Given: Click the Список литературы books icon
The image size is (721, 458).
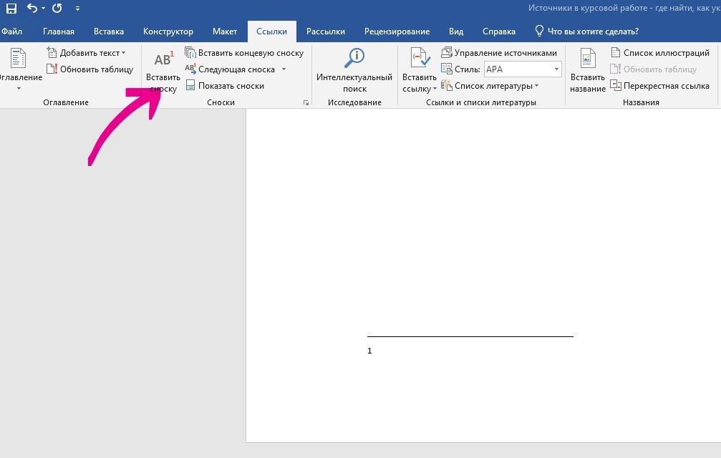Looking at the screenshot, I should click(447, 85).
